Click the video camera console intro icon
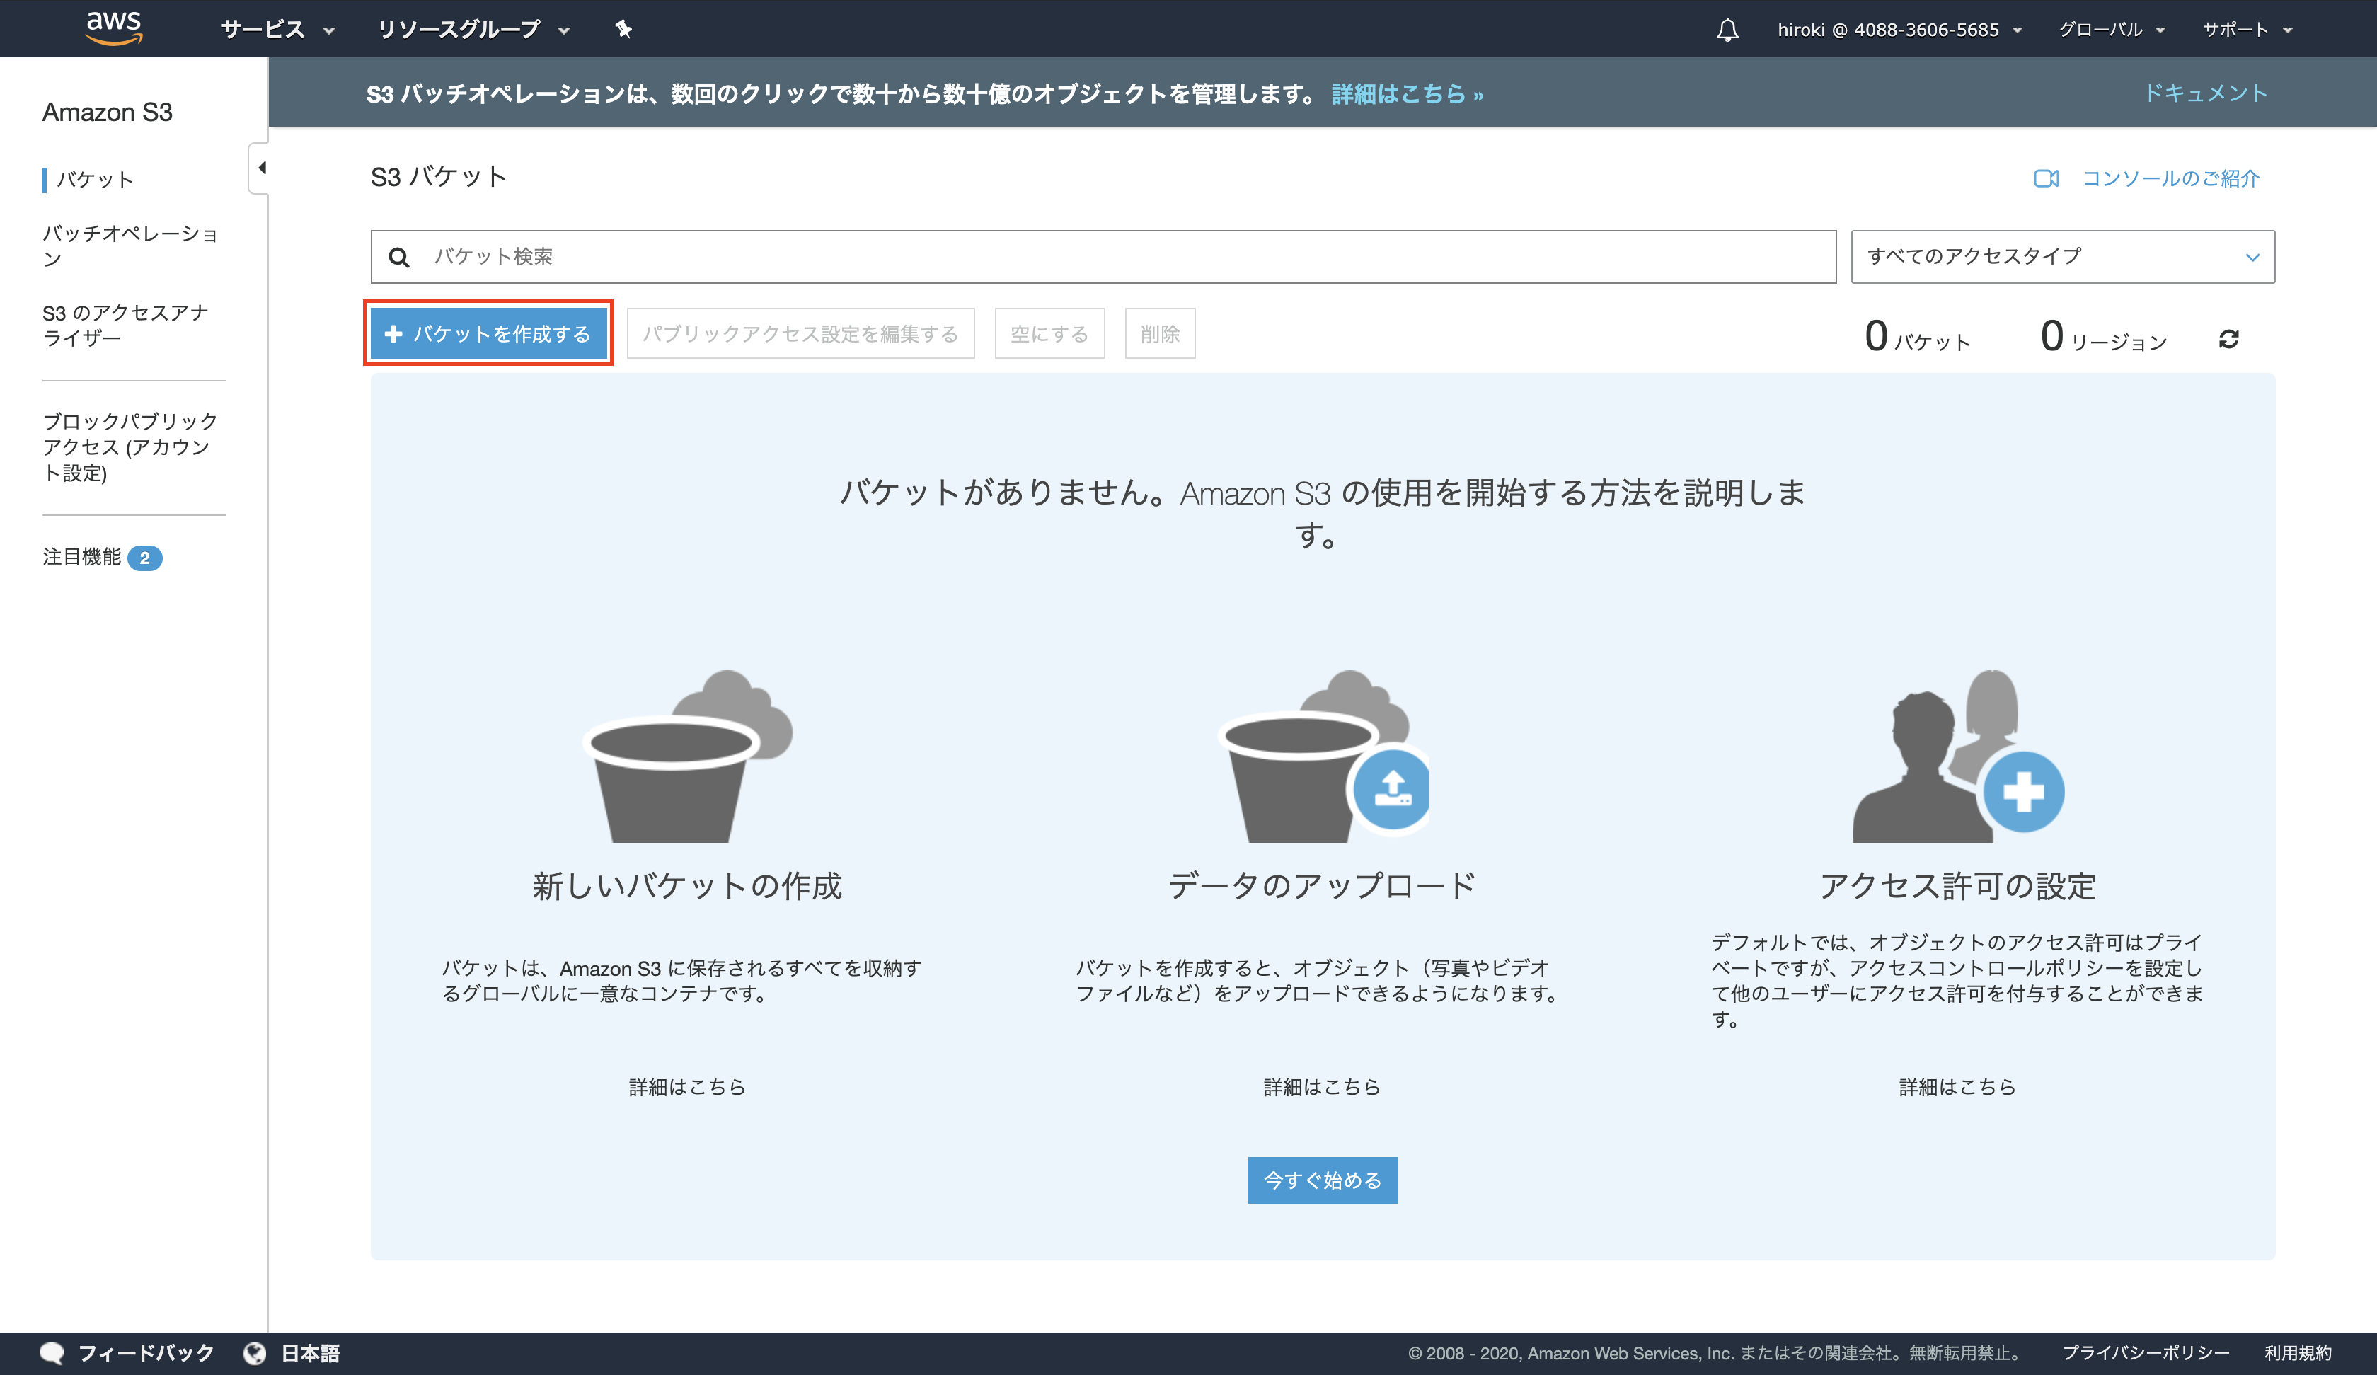Screen dimensions: 2377x1375 (2045, 178)
